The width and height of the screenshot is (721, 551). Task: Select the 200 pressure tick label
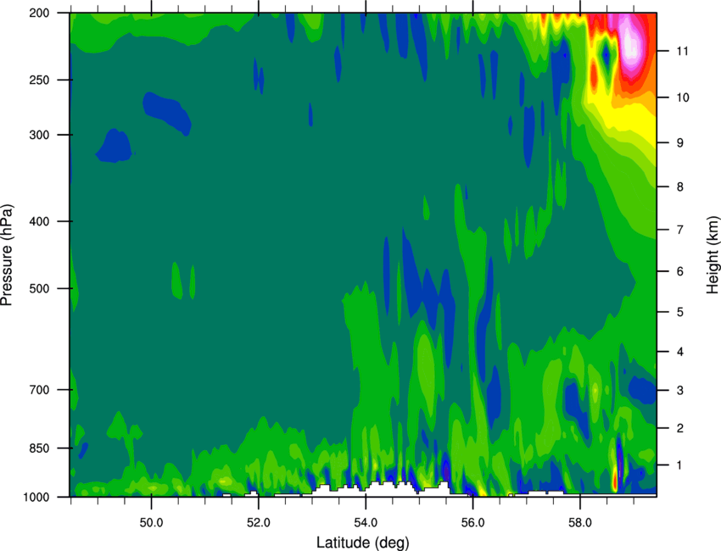click(x=39, y=13)
